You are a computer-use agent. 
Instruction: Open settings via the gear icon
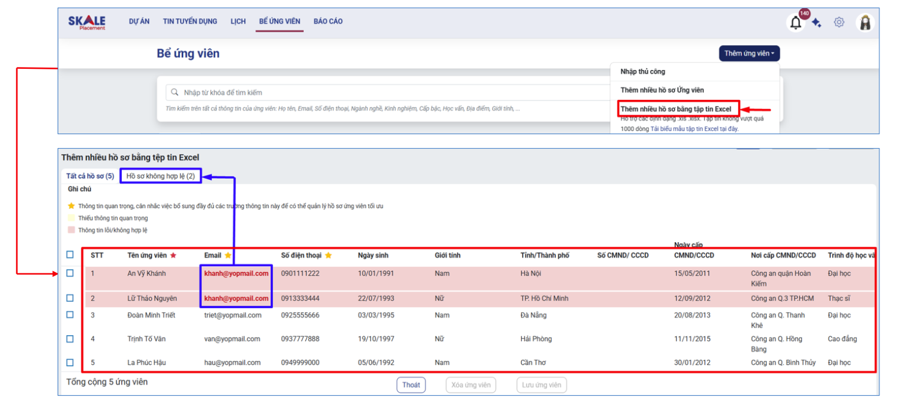click(839, 22)
